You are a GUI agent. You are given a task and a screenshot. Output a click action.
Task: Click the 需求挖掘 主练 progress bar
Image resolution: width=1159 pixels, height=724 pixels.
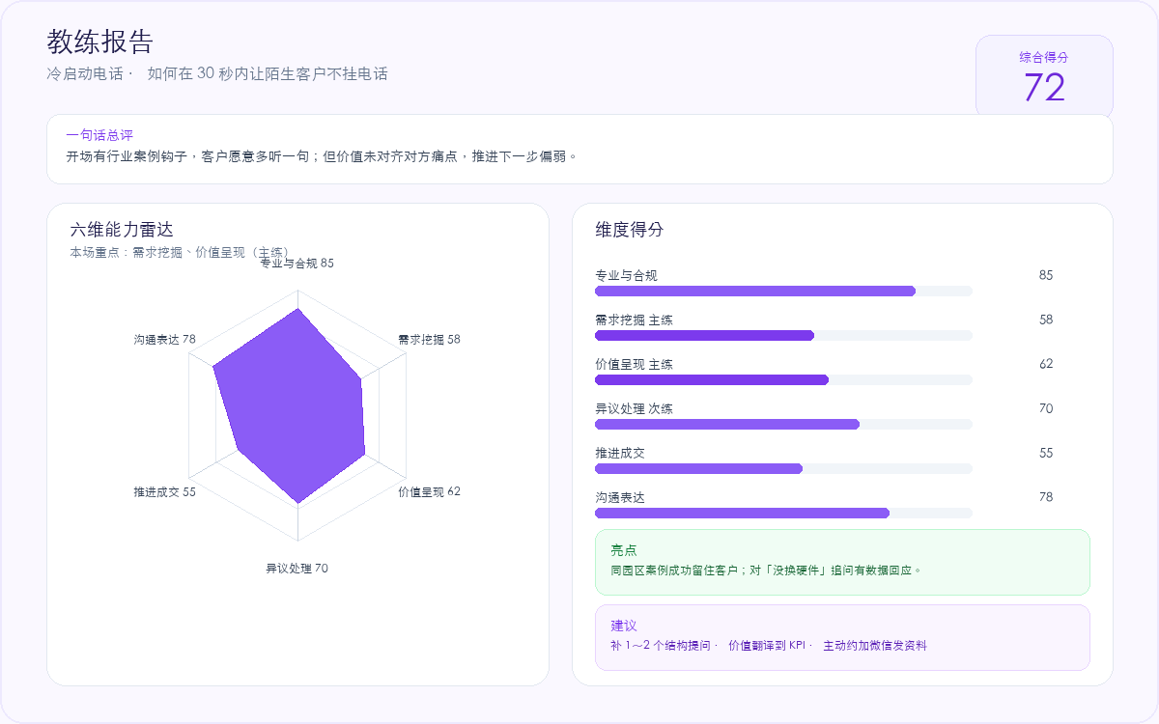(x=783, y=335)
